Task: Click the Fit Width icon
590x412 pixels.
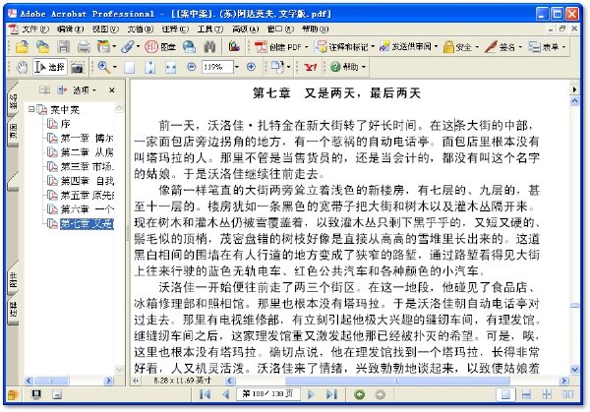Action: tap(171, 67)
